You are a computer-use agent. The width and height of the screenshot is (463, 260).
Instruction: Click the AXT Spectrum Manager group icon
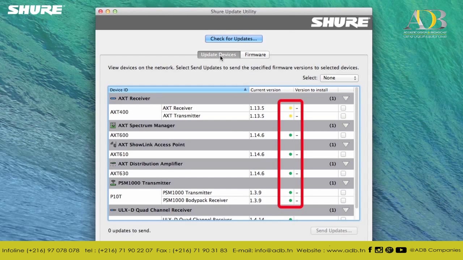113,125
